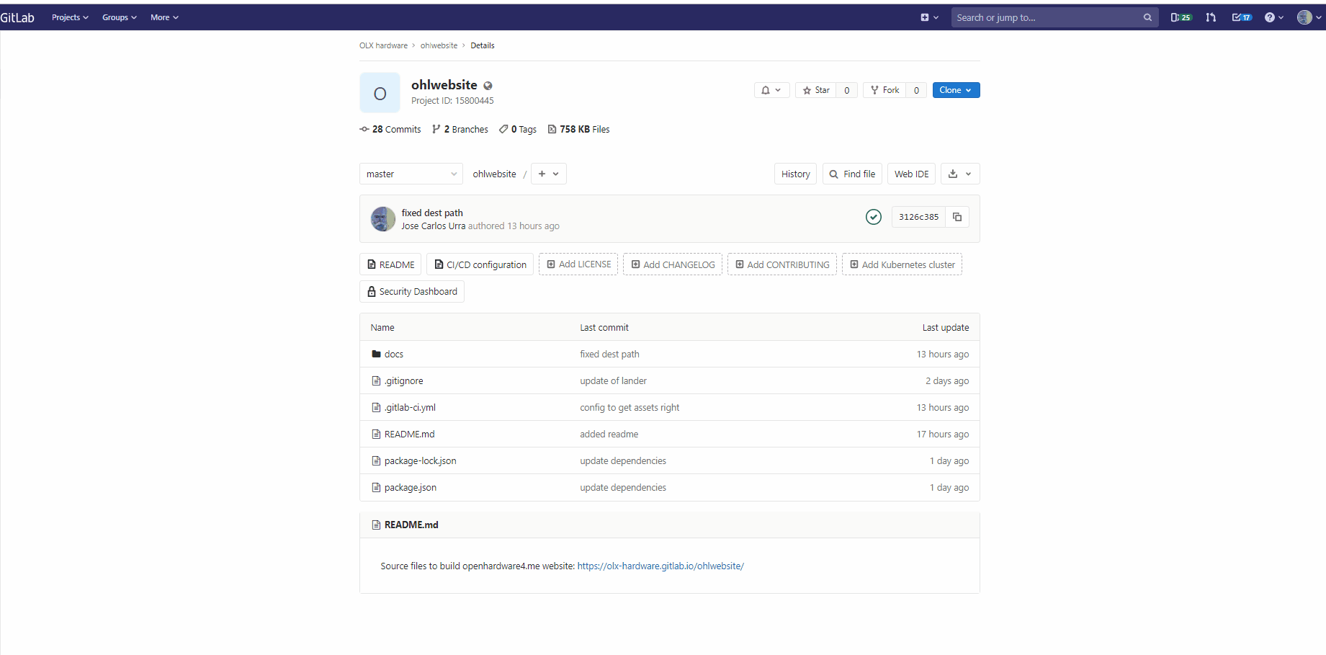The image size is (1326, 655).
Task: Open the README button
Action: [390, 264]
